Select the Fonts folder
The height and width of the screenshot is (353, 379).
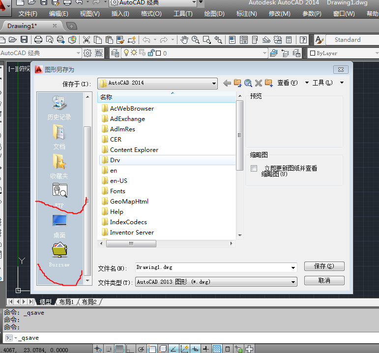point(117,191)
